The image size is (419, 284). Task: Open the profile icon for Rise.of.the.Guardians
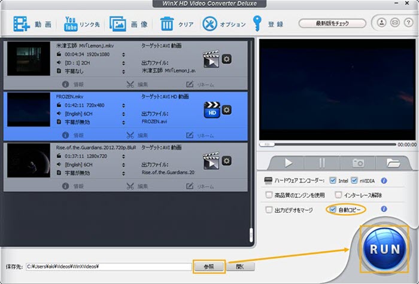211,161
